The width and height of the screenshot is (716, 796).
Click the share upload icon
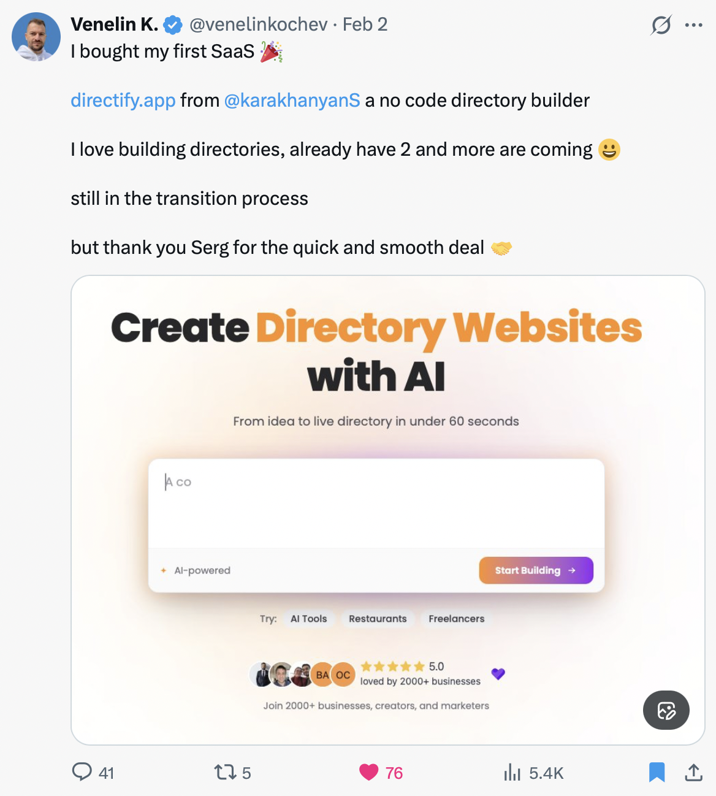[693, 772]
